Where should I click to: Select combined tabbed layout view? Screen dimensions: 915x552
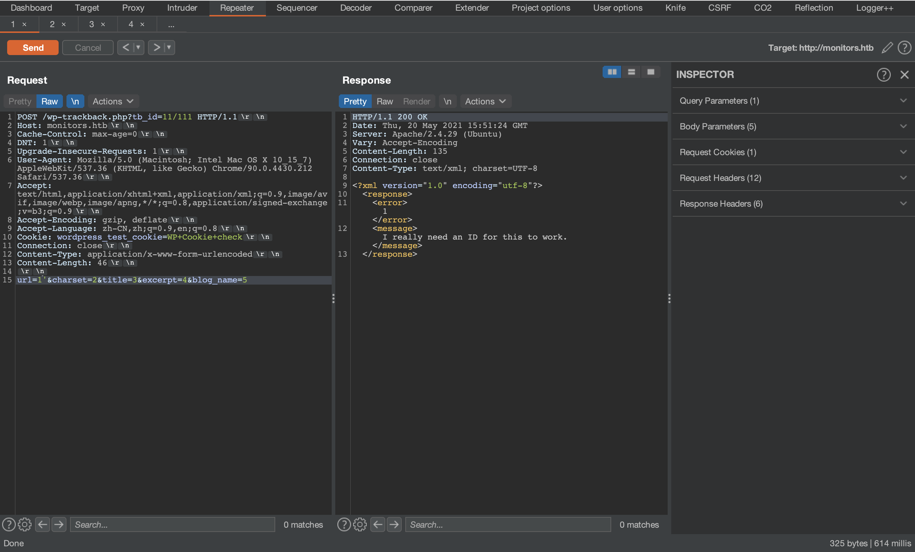(651, 72)
